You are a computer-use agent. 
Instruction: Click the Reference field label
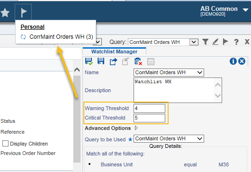click(12, 132)
